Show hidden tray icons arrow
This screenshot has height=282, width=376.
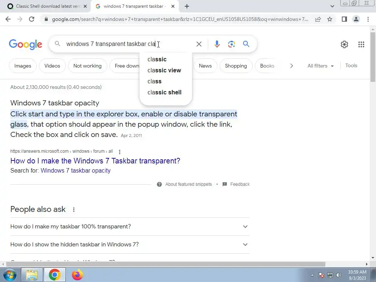click(x=312, y=275)
